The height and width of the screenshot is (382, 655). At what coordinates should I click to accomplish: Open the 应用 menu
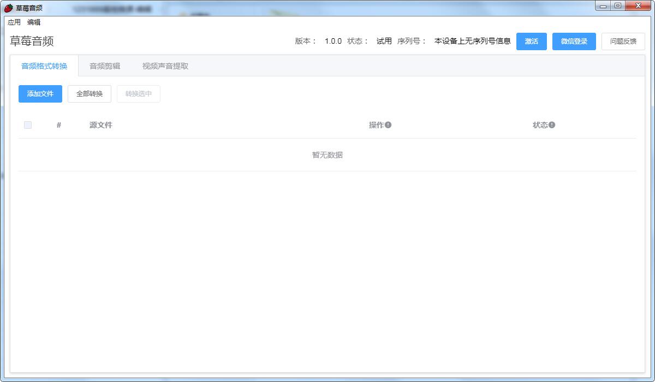click(x=14, y=22)
